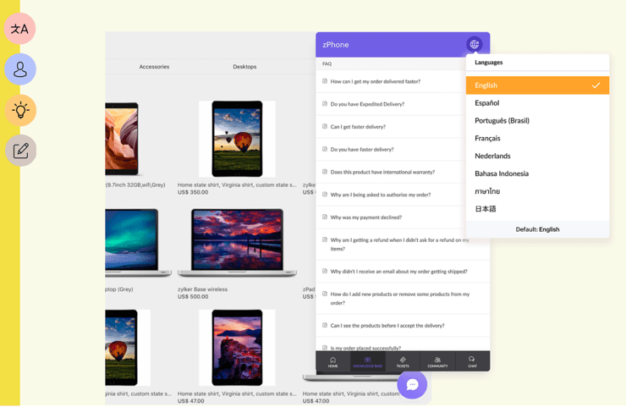Open the purple chat bubble launcher
The image size is (626, 407).
coord(412,384)
